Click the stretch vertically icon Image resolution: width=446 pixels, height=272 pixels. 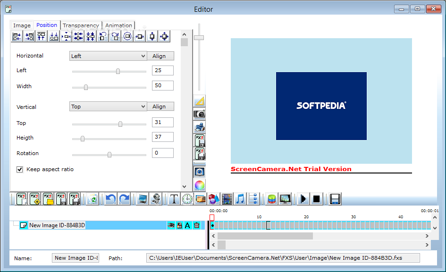point(152,36)
